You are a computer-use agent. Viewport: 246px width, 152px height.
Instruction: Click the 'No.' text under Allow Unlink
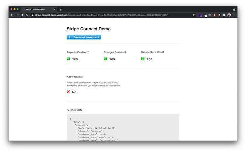pos(75,92)
